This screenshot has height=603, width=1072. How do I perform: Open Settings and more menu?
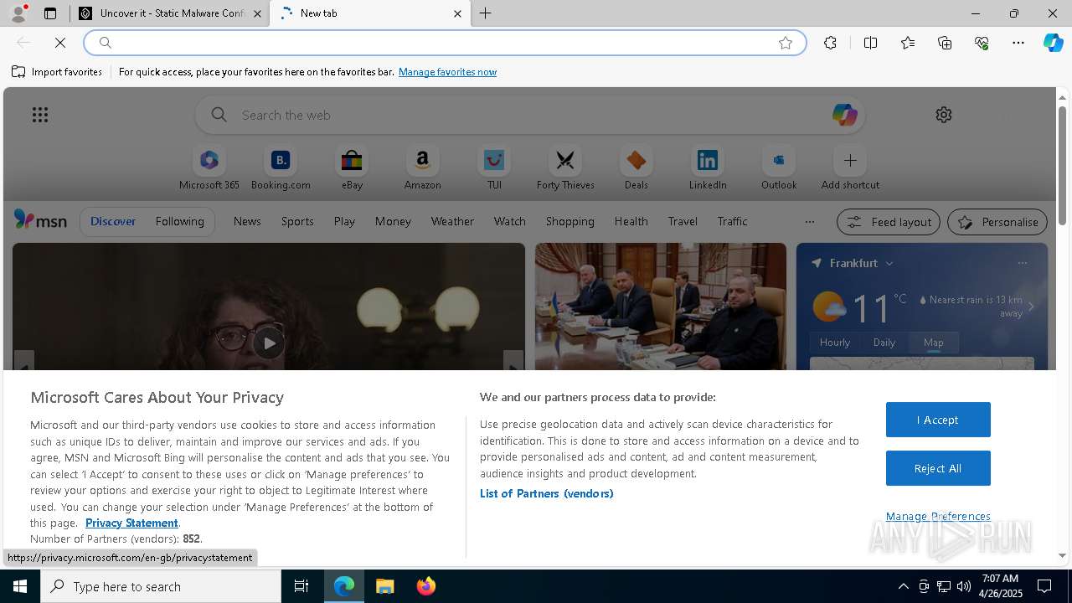click(1018, 43)
